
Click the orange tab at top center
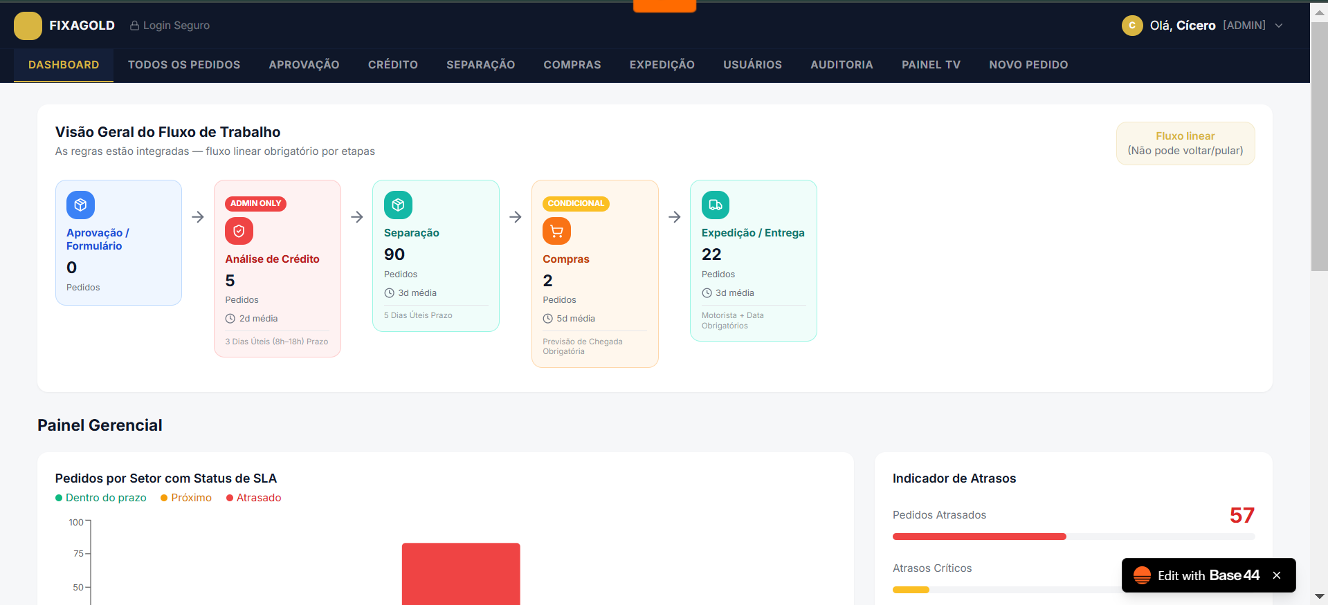coord(664,6)
